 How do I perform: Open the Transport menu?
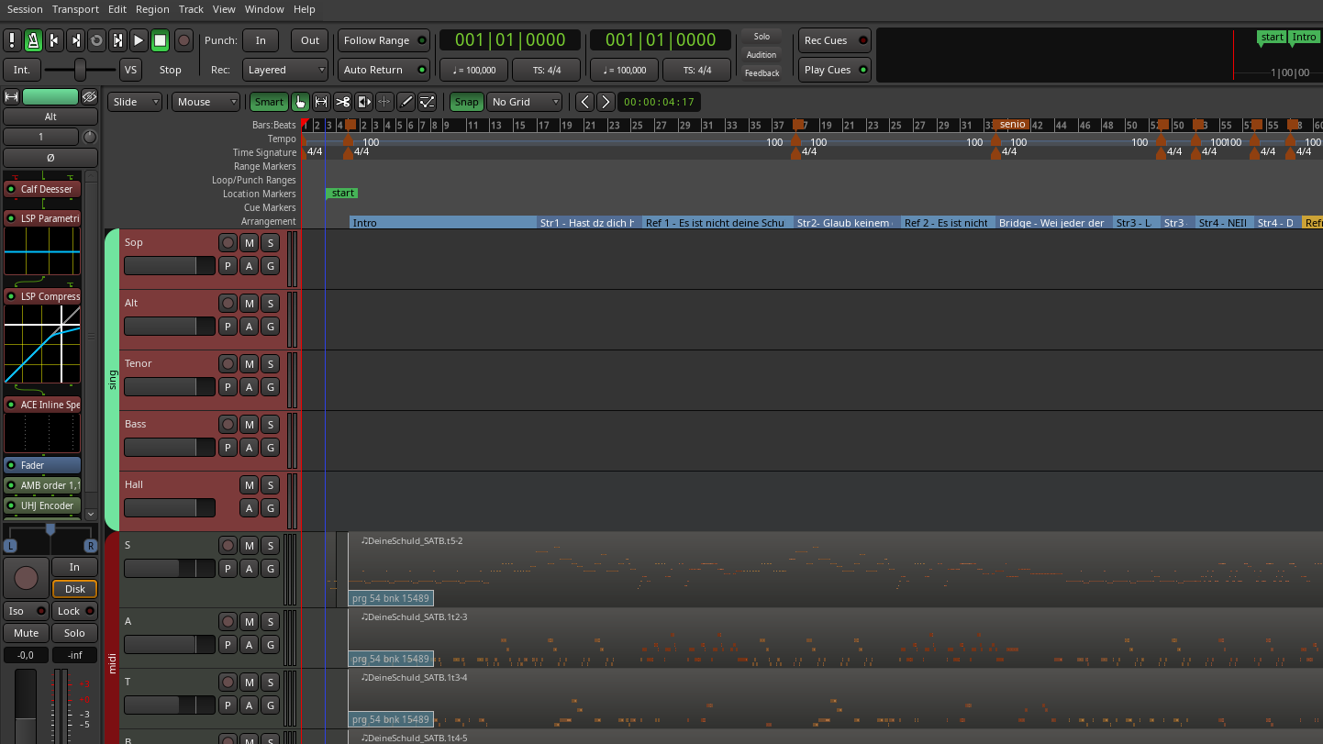75,9
